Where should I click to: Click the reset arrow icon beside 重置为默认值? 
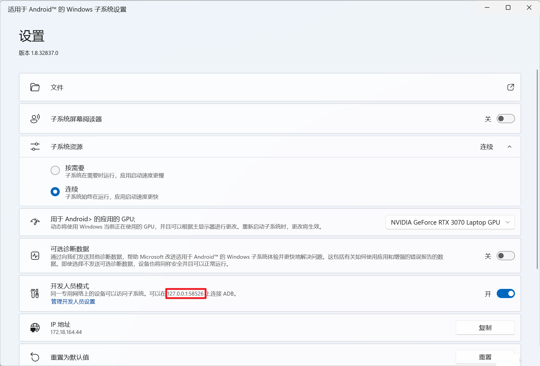pyautogui.click(x=35, y=357)
